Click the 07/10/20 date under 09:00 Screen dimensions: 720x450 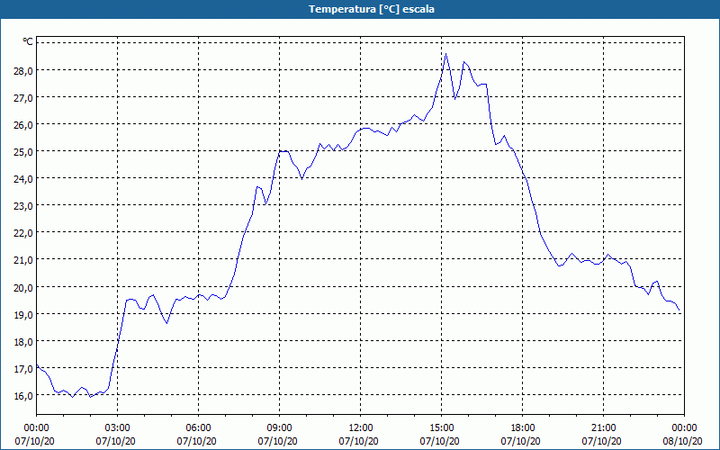click(x=277, y=441)
